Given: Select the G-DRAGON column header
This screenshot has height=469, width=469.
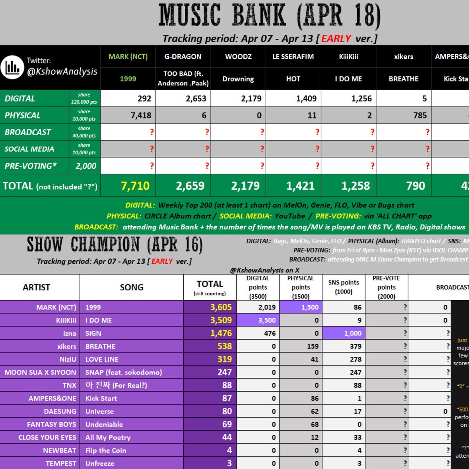Looking at the screenshot, I should 183,57.
